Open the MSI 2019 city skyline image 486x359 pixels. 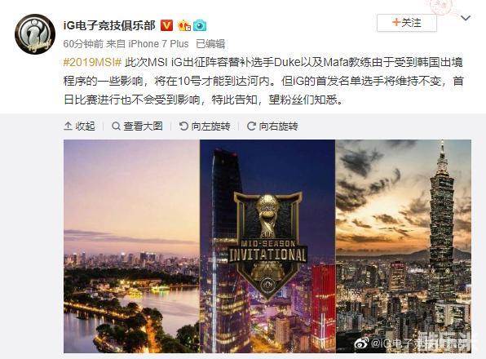pyautogui.click(x=267, y=246)
